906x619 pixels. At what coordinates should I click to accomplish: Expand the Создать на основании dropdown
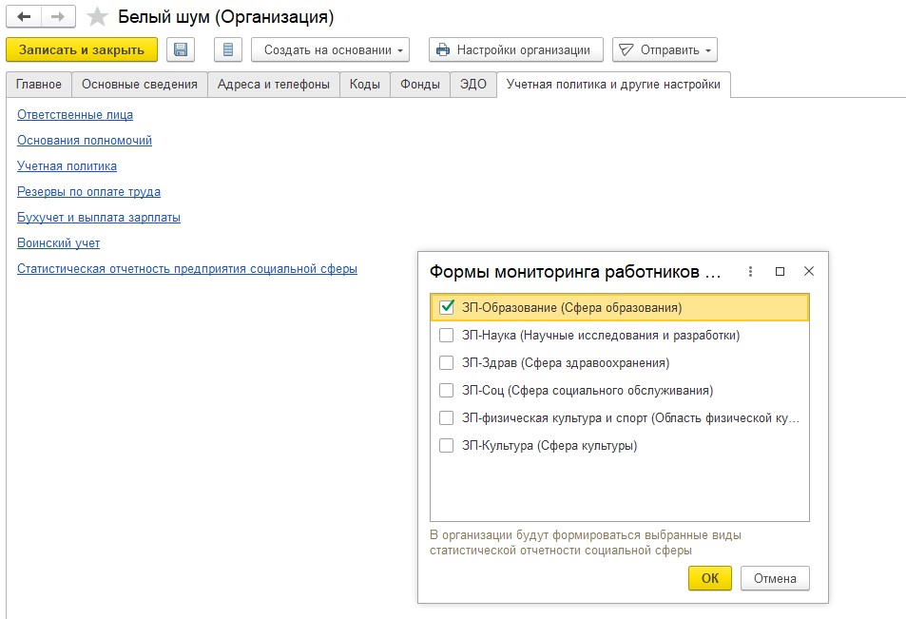(329, 49)
